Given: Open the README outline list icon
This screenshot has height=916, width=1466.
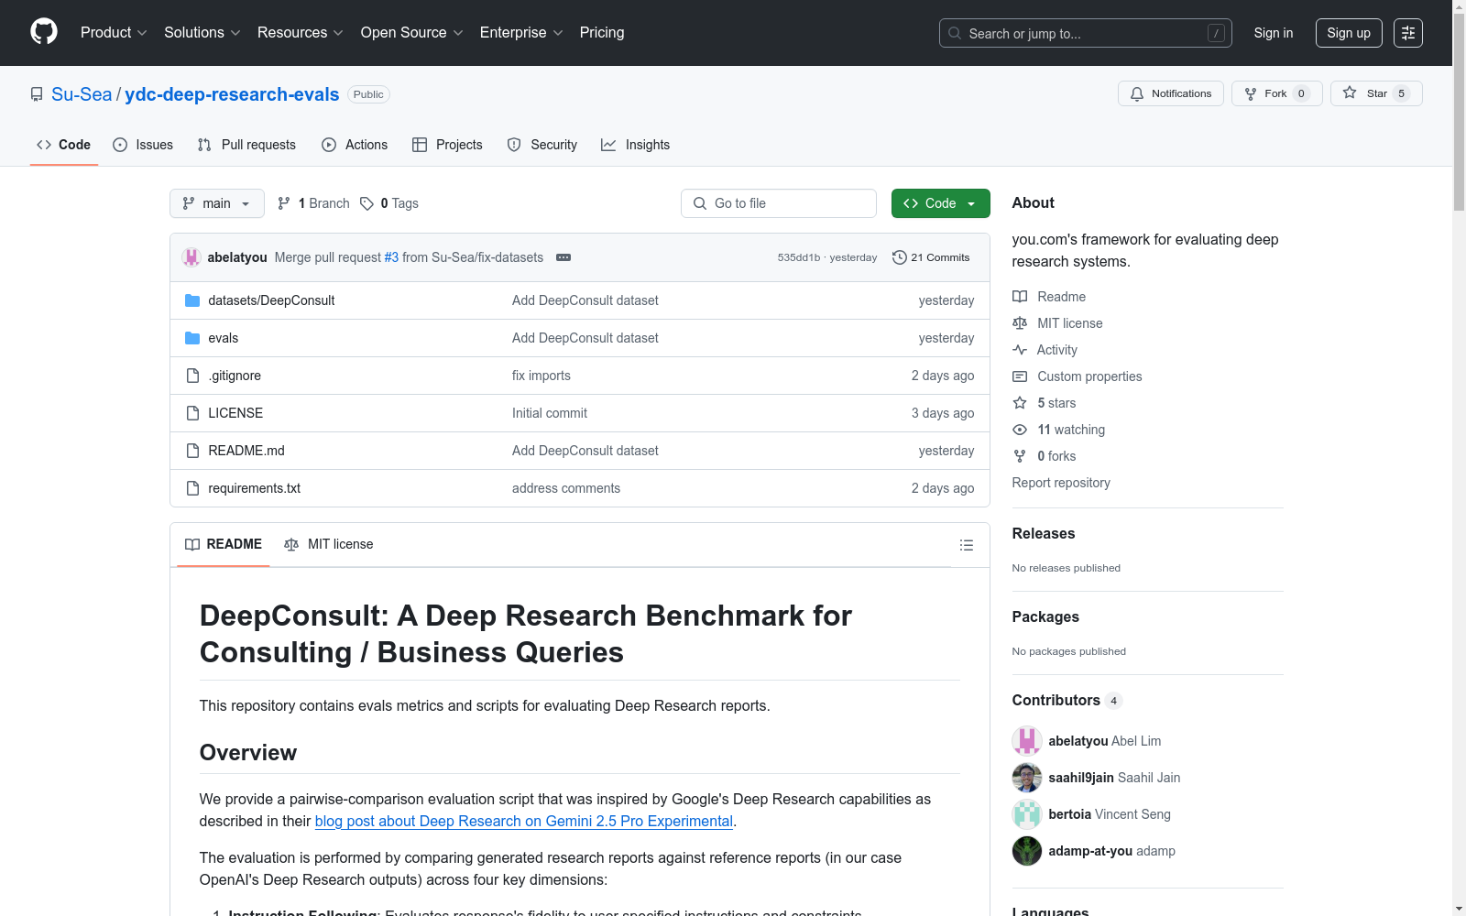Looking at the screenshot, I should click(966, 545).
